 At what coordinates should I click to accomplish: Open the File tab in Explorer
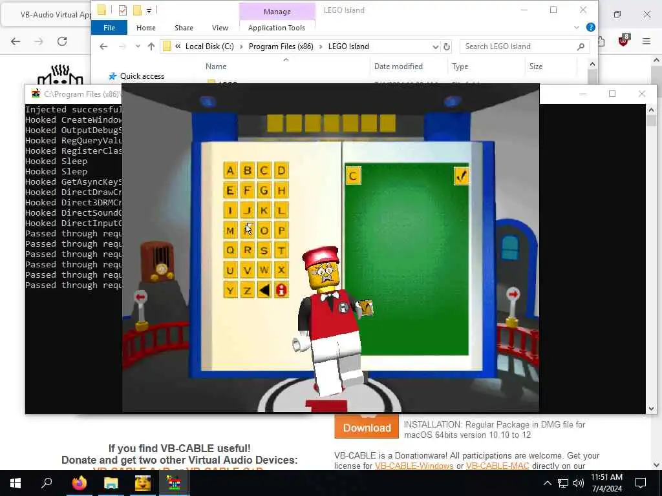pyautogui.click(x=109, y=28)
